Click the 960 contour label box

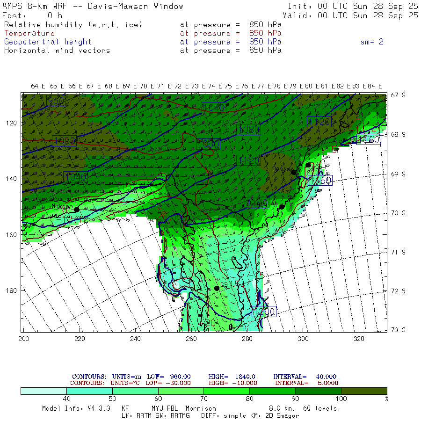56,101
